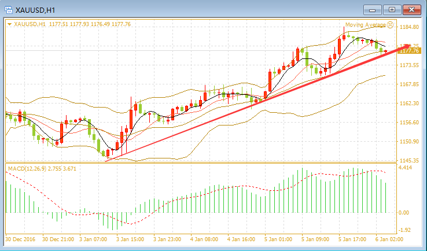
Task: Click the 1184.80 price scale label
Action: point(409,27)
